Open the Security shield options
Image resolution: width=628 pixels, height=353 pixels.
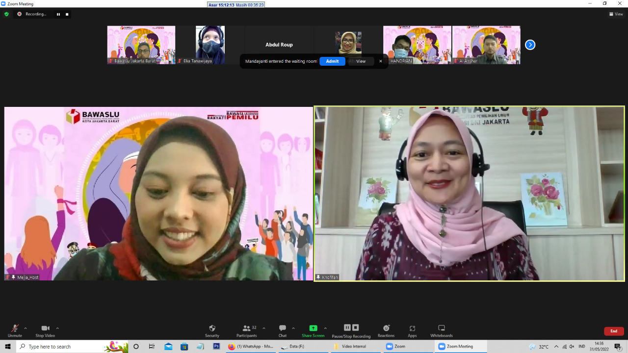pyautogui.click(x=212, y=331)
